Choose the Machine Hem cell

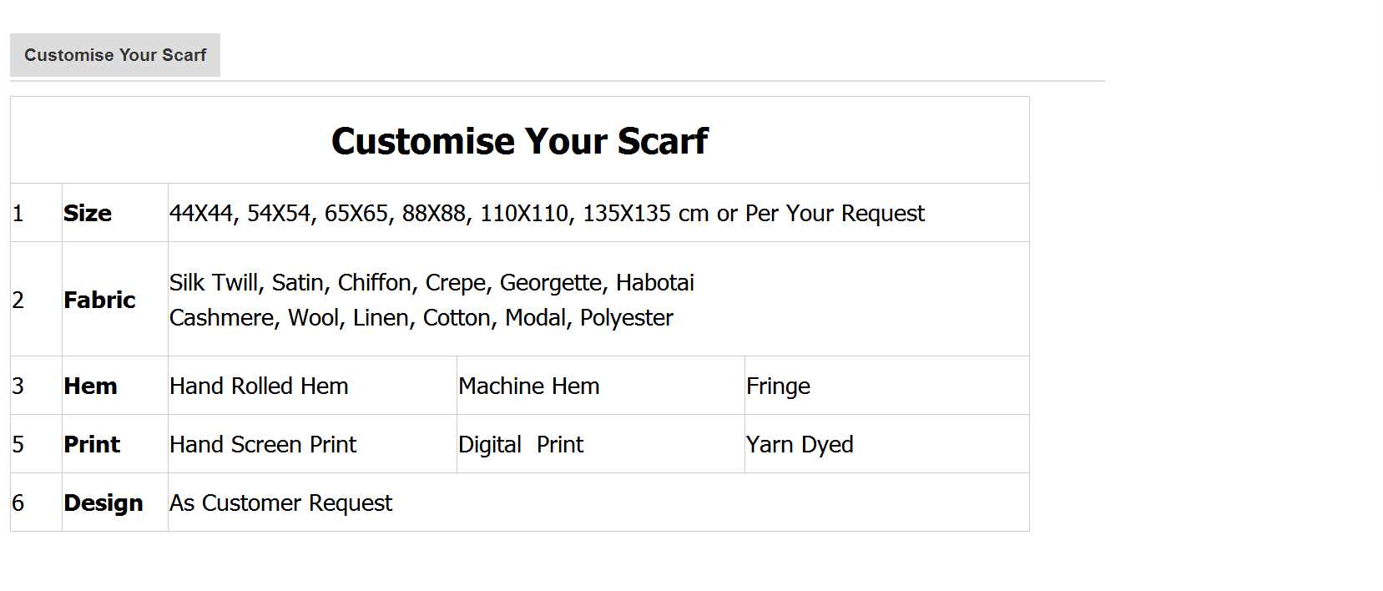pos(528,386)
